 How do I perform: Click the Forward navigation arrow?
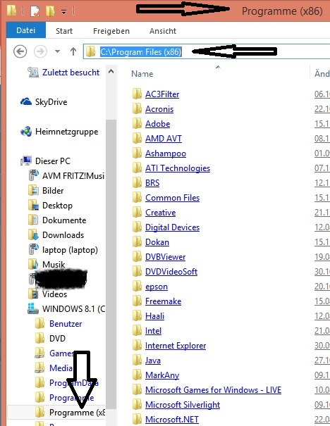(40, 51)
